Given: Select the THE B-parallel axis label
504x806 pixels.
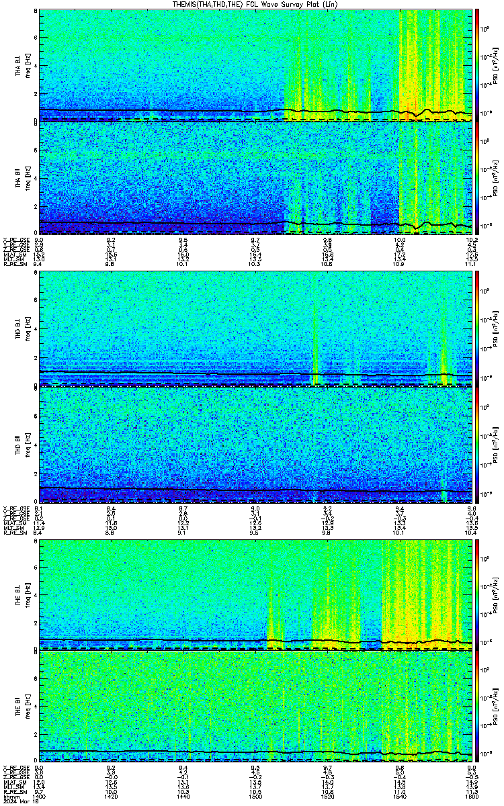Looking at the screenshot, I should 19,705.
